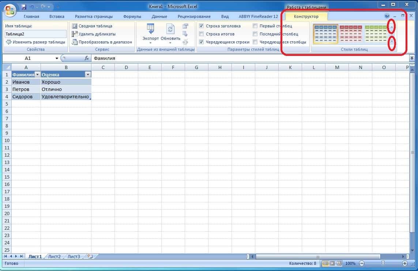This screenshot has width=418, height=271.
Task: Switch to the Рецензирование ribbon tab
Action: [194, 16]
